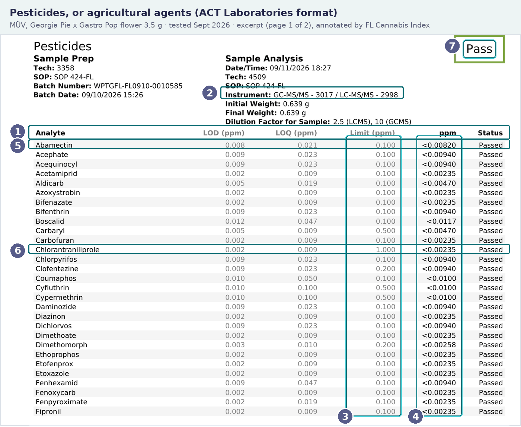Select annotation marker 4 near ppm column

tap(415, 416)
